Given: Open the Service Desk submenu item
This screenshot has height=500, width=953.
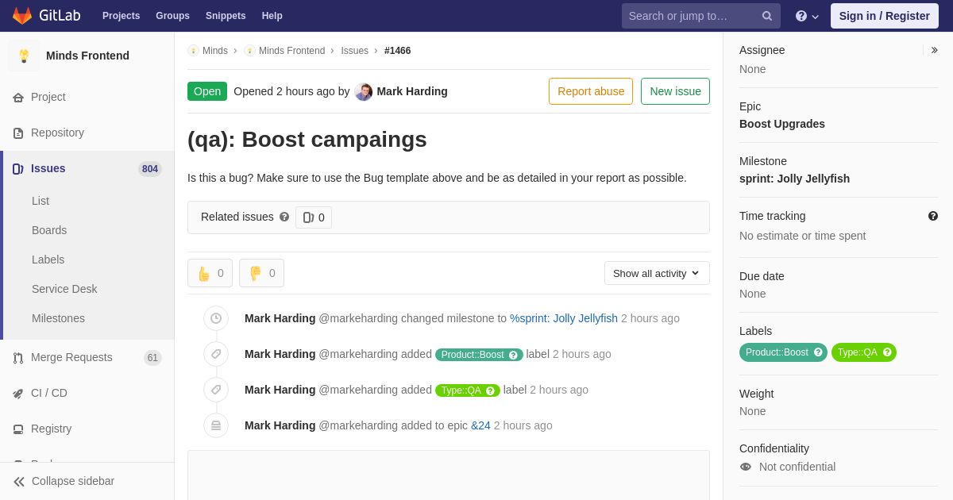Looking at the screenshot, I should (64, 289).
